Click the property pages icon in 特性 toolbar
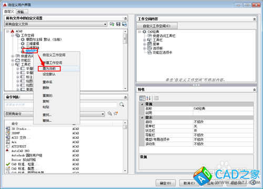 pyautogui.click(x=156, y=98)
